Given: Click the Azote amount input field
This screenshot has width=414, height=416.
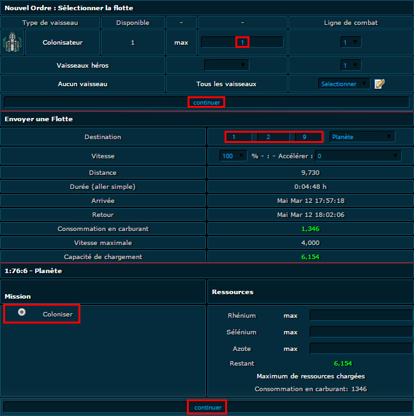Looking at the screenshot, I should tap(360, 348).
